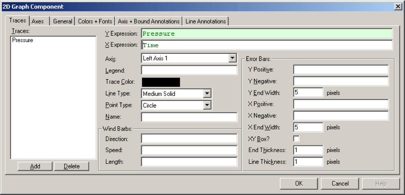
Task: Toggle the XY Box checkbox
Action: click(296, 138)
